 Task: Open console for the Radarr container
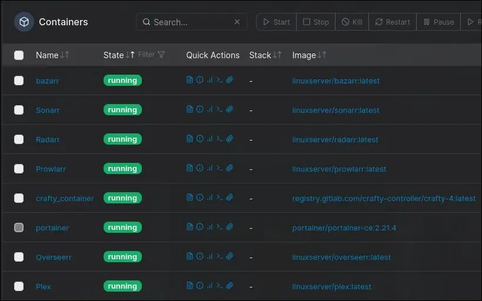[x=220, y=139]
